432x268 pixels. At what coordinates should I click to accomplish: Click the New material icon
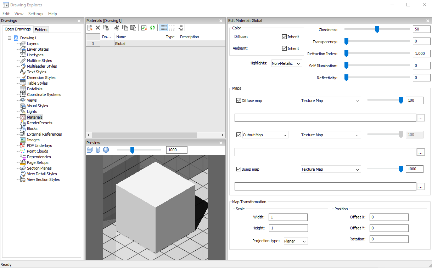point(90,28)
